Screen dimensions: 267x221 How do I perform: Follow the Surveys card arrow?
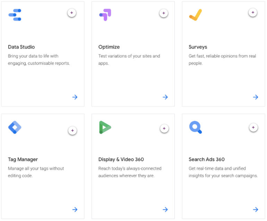256,97
